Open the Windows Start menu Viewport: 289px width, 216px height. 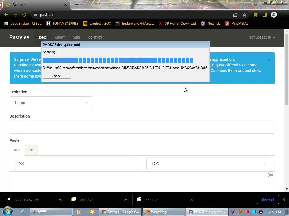pyautogui.click(x=7, y=211)
